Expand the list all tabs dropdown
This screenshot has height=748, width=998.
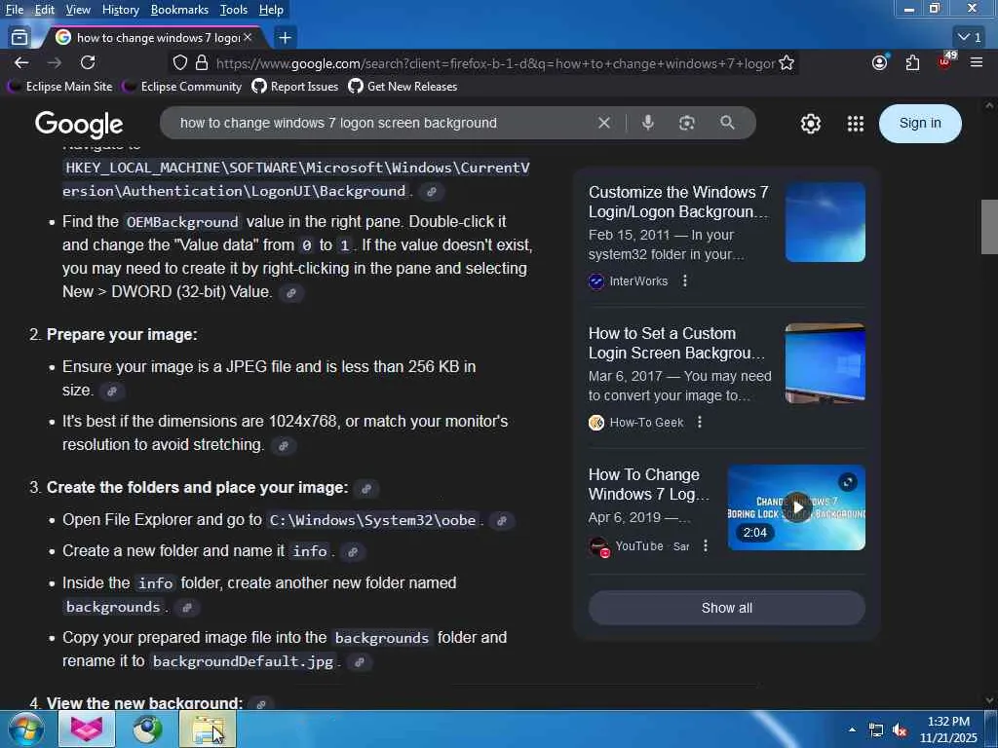[970, 38]
